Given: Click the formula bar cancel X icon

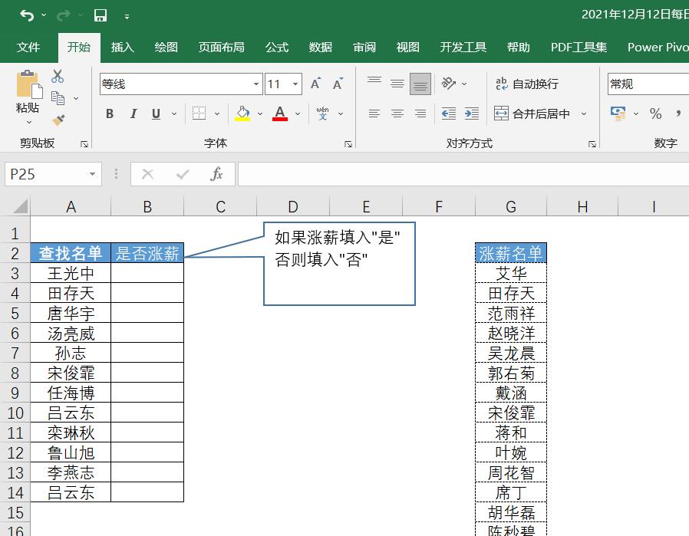Looking at the screenshot, I should [147, 174].
